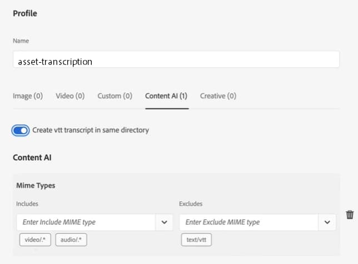
Task: Open the Creative (0) tab
Action: click(218, 96)
